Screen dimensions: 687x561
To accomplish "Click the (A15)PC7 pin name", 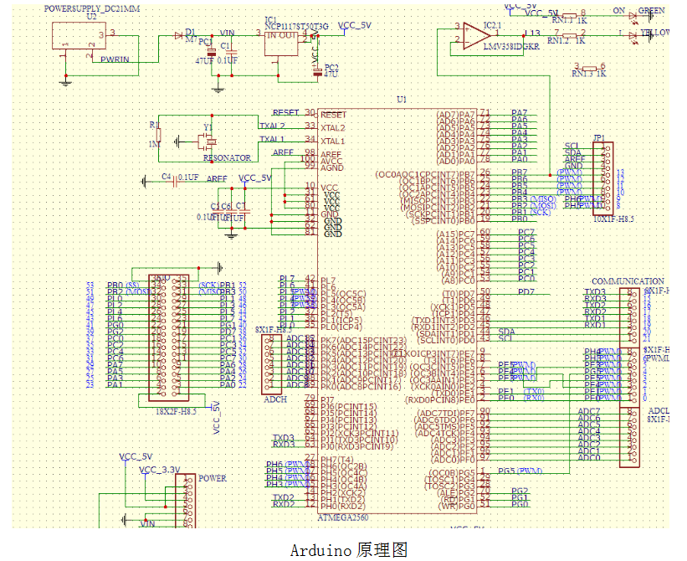I will point(456,234).
